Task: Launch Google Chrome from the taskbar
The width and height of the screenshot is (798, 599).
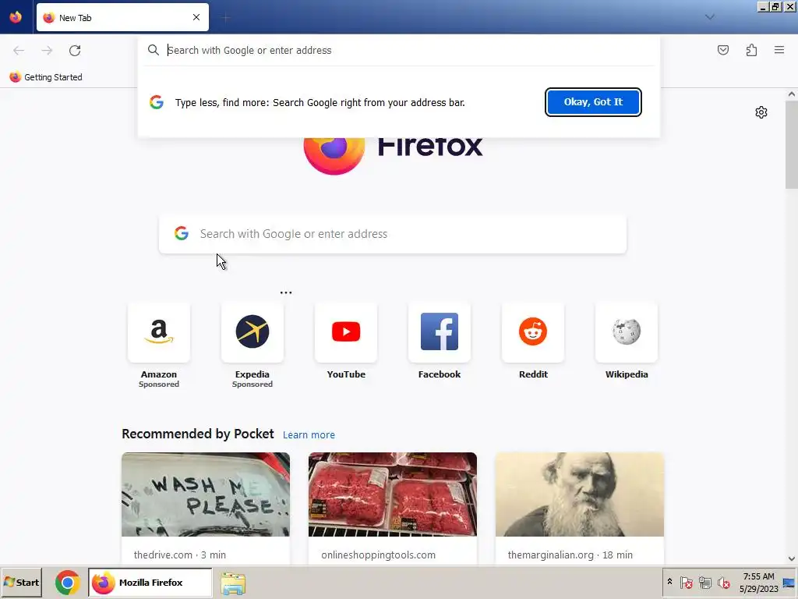Action: (x=67, y=583)
